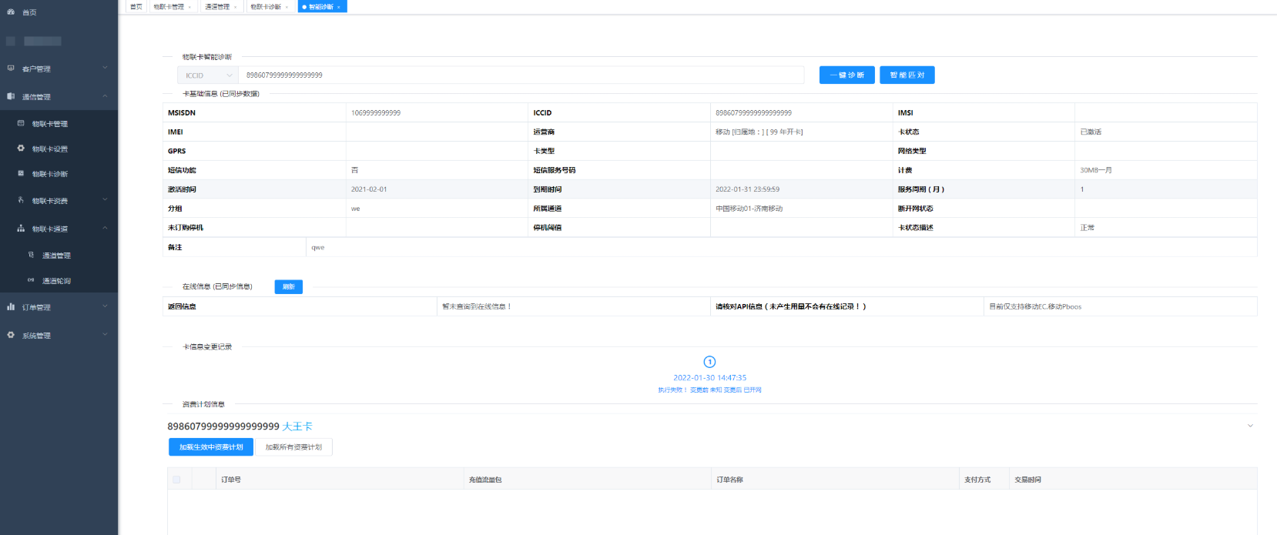Close the active 智能诊断 tab
This screenshot has width=1277, height=535.
(x=338, y=7)
